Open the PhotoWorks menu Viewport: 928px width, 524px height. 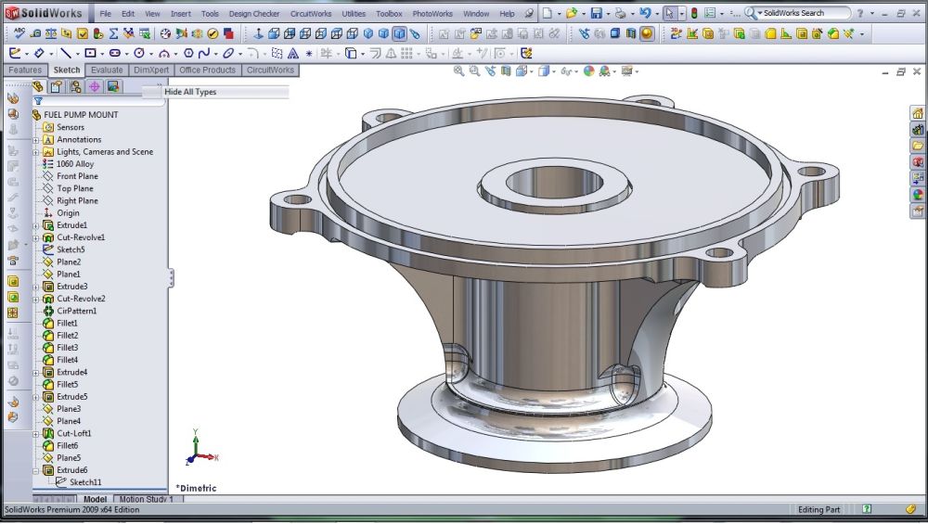point(432,13)
